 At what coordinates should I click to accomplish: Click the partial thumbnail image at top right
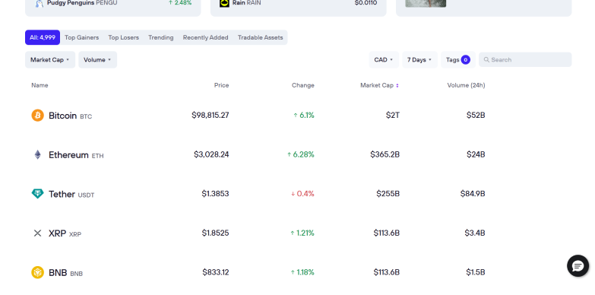point(426,3)
